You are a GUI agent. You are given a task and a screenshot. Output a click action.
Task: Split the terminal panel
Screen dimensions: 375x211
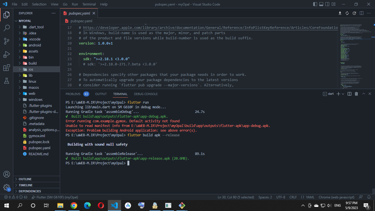click(349, 94)
